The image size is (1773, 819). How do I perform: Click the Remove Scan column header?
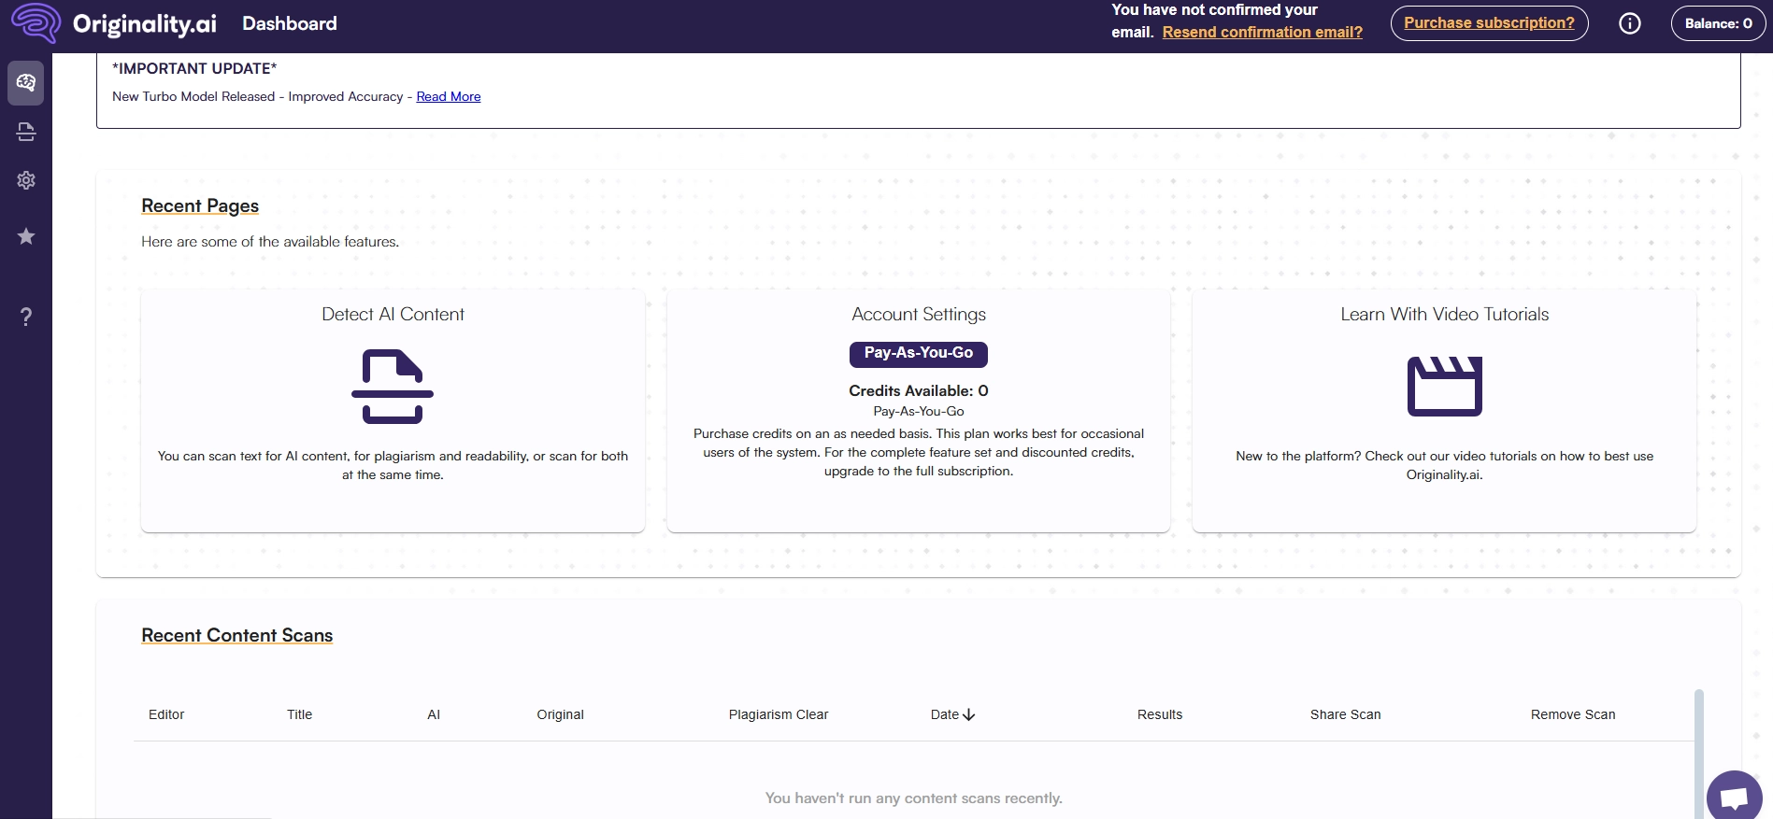(1573, 714)
